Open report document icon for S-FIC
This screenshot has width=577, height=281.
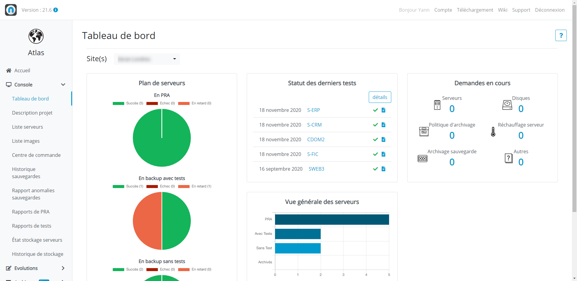point(383,154)
